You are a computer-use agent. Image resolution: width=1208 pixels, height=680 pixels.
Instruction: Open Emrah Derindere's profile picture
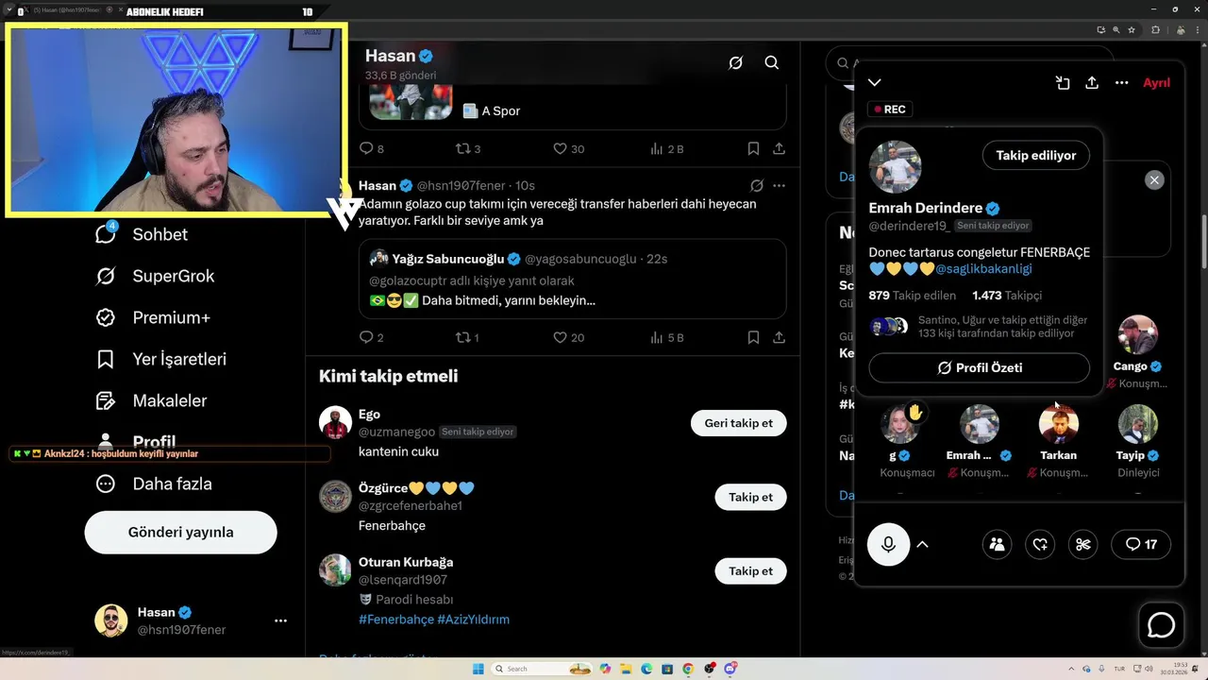895,167
